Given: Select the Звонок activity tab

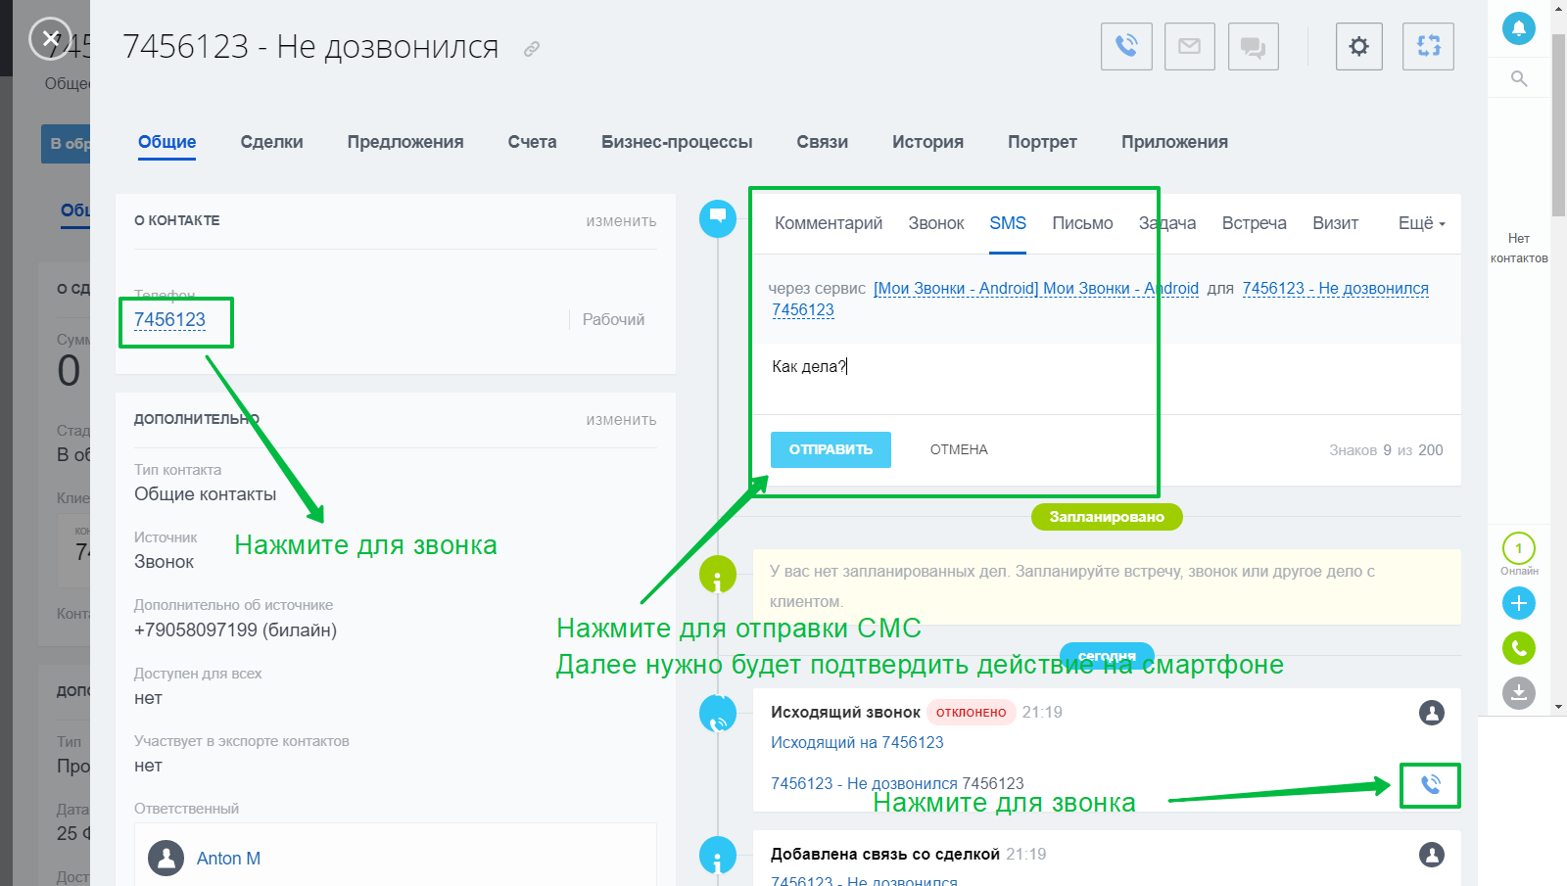Looking at the screenshot, I should coord(935,223).
